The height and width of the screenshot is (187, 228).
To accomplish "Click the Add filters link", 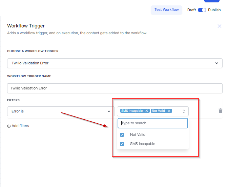I will 20,126.
